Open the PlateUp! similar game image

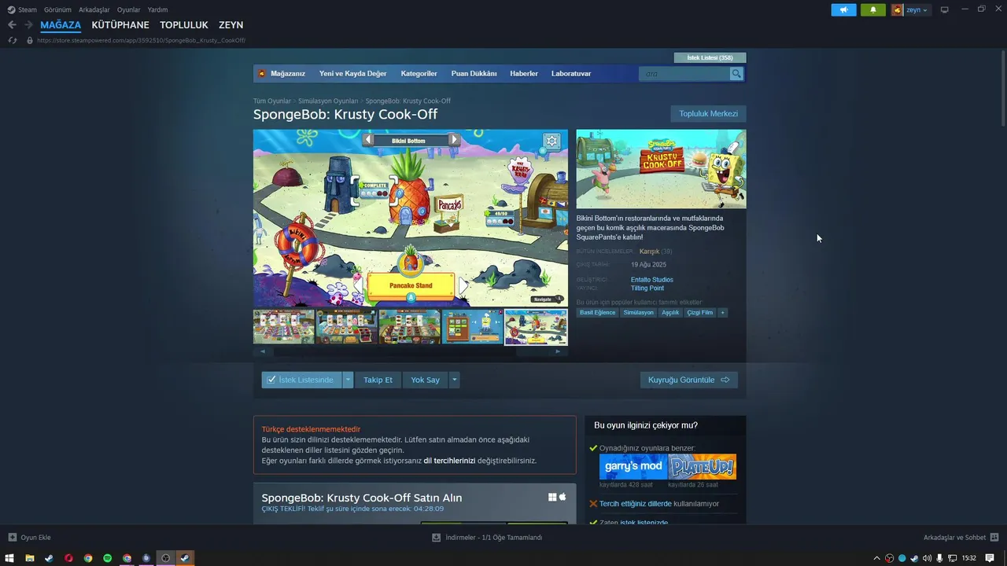(x=702, y=467)
